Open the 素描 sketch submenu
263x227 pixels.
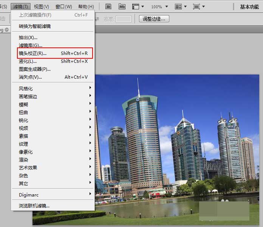(x=53, y=136)
